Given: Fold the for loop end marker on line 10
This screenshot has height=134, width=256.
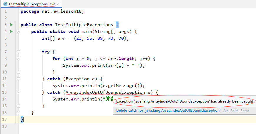Looking at the screenshot, I should pyautogui.click(x=19, y=72).
